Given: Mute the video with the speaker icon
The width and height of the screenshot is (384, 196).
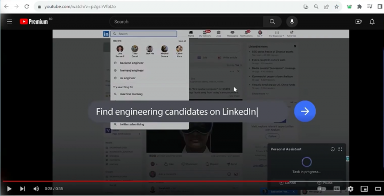Looking at the screenshot, I should pos(36,189).
